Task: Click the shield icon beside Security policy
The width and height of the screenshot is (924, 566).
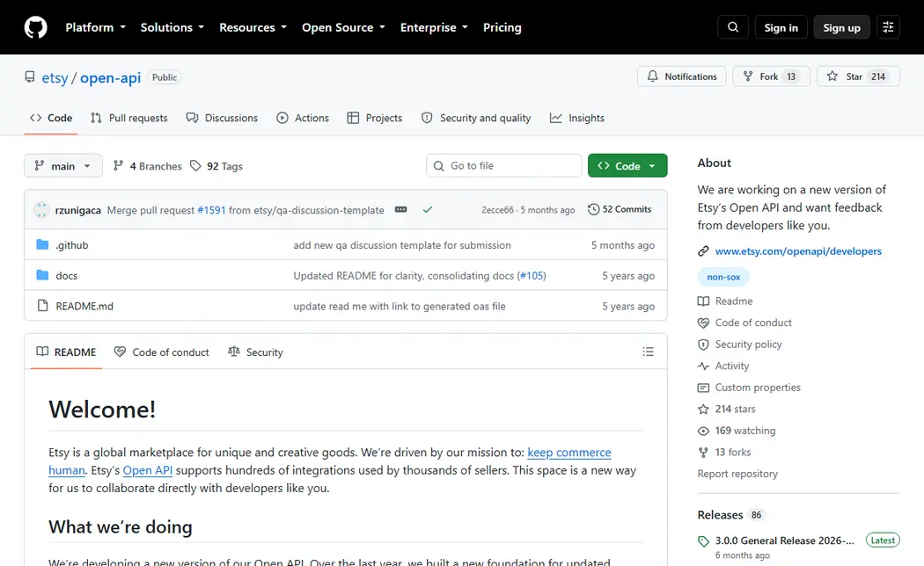Action: (x=703, y=345)
